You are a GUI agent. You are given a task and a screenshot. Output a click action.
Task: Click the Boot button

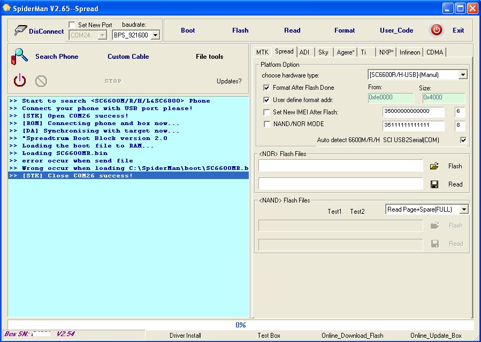188,30
